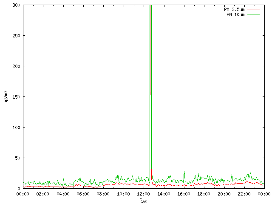
Task: Click the PM 2.5um legend label
Action: coord(234,9)
